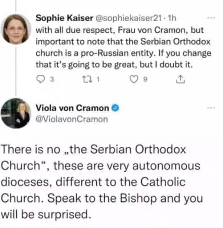Share Sophie Kaiser's tweet via share icon
The width and height of the screenshot is (223, 228).
(x=180, y=79)
